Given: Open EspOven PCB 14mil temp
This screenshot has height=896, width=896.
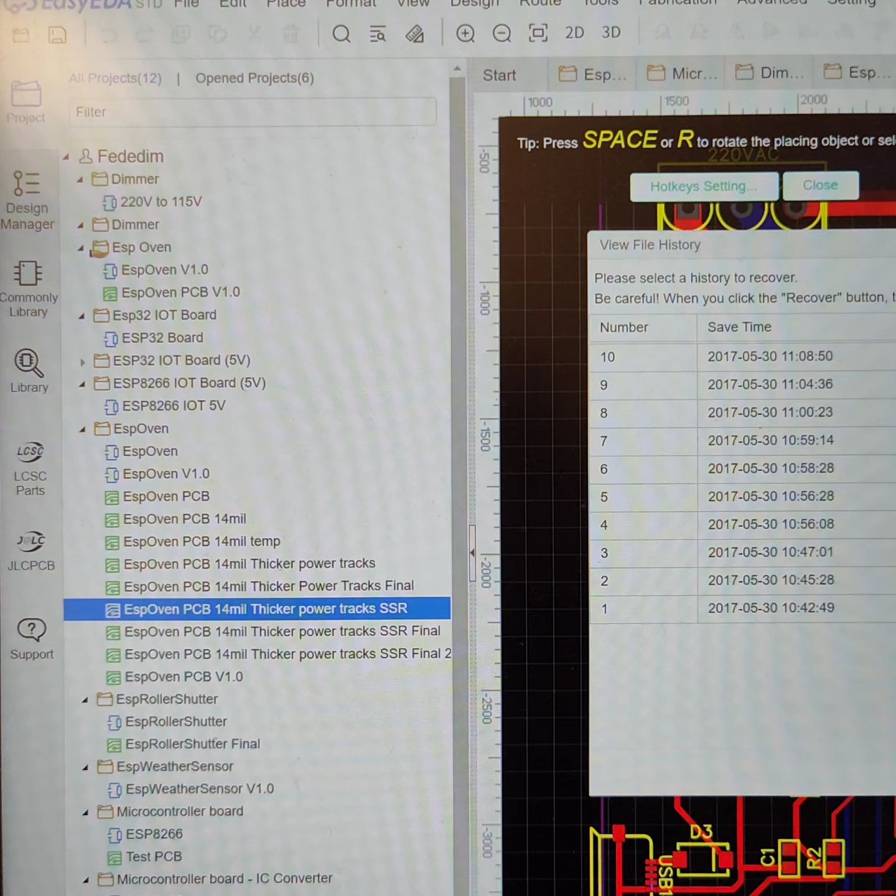Looking at the screenshot, I should 193,542.
